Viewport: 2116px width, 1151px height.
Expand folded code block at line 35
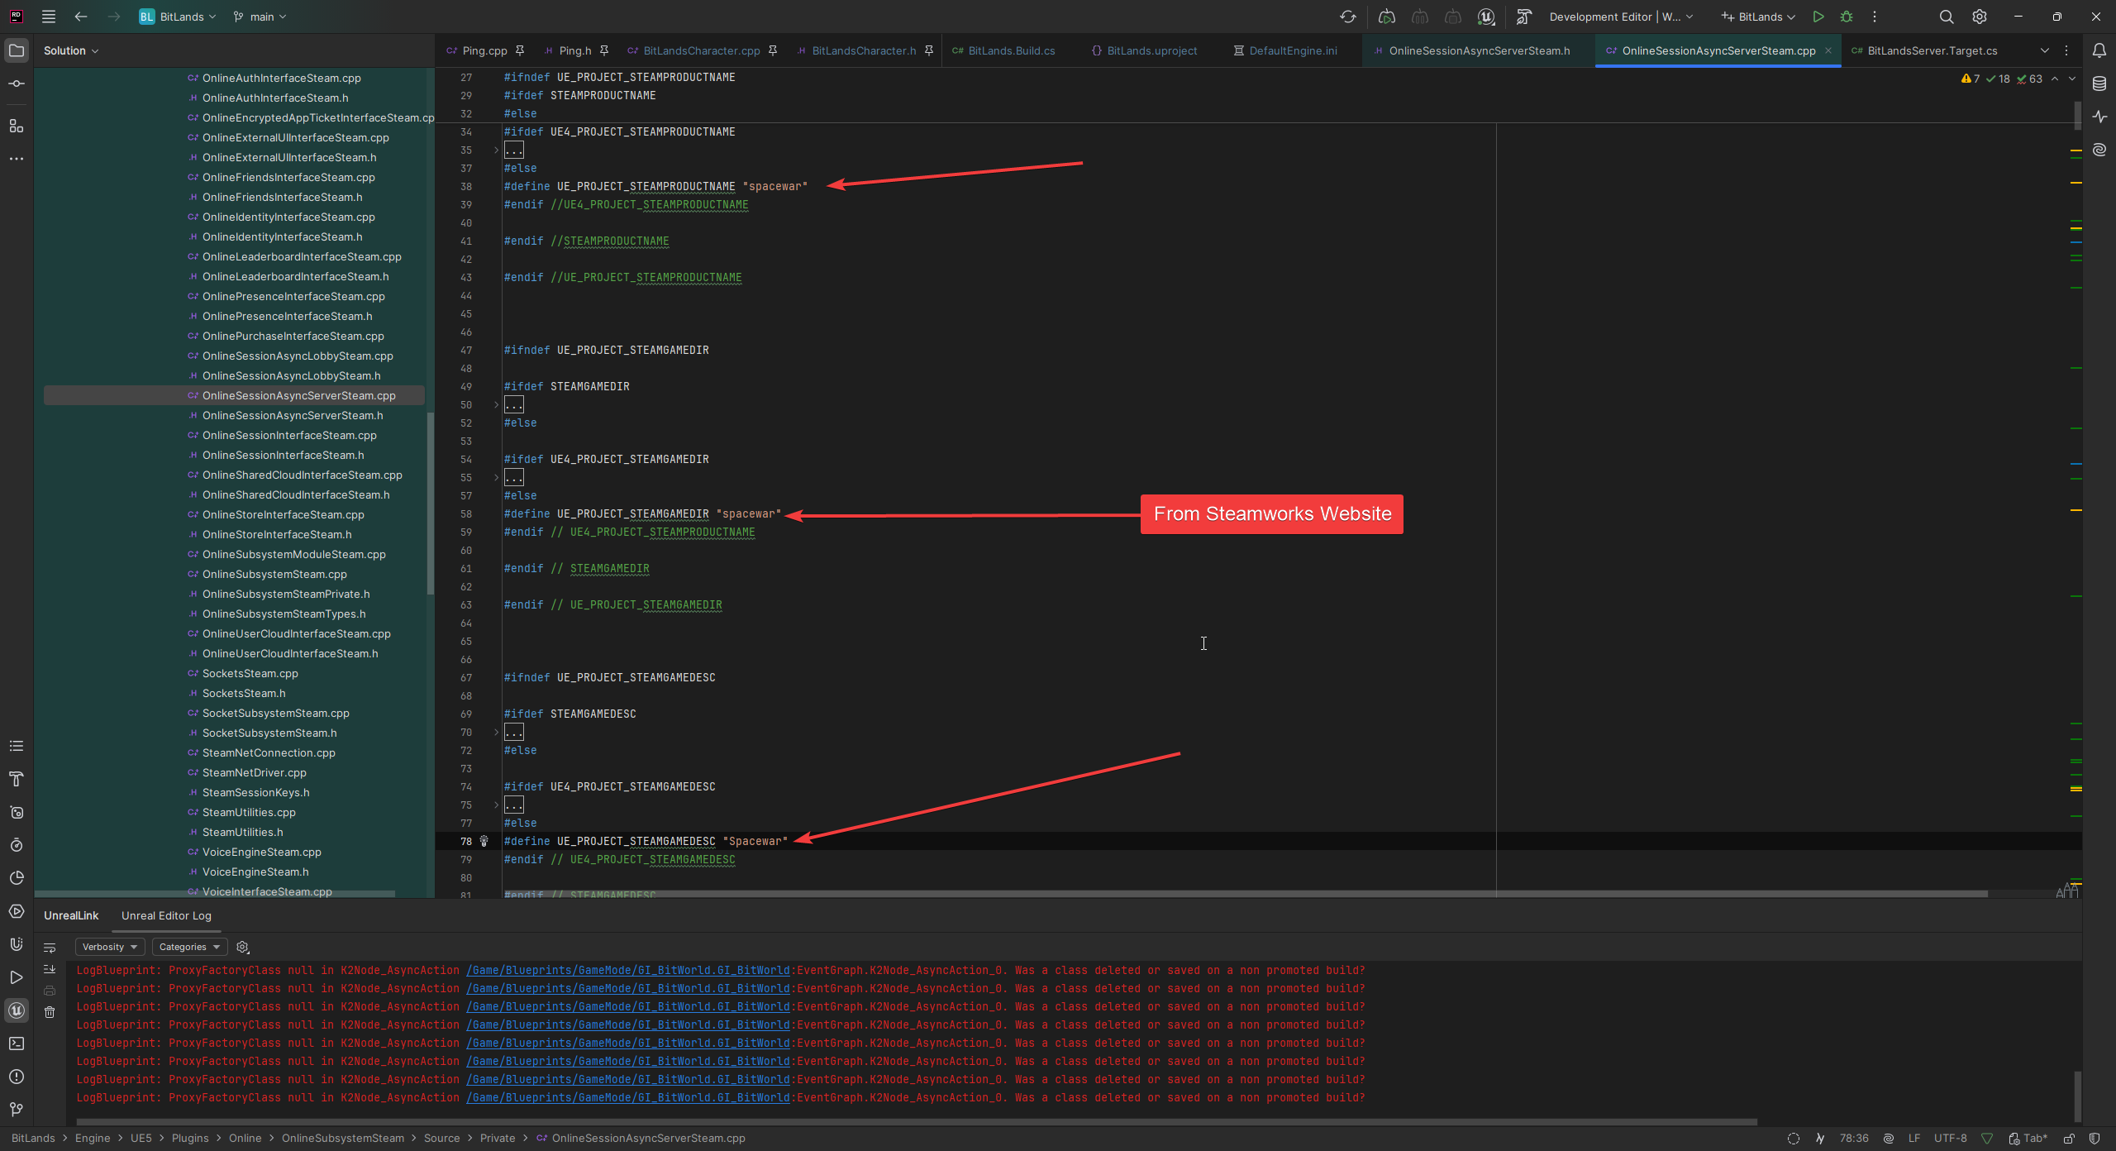click(496, 150)
